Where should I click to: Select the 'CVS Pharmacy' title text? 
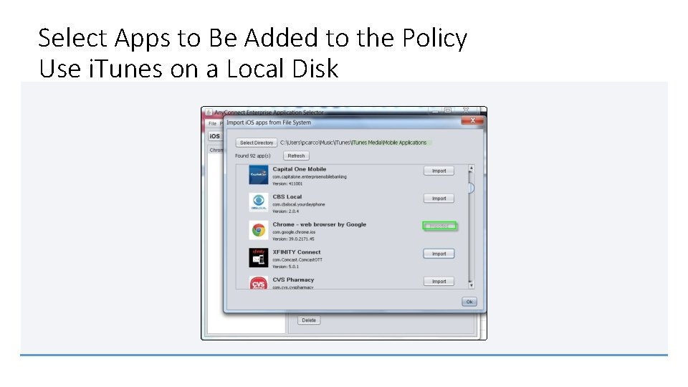pyautogui.click(x=293, y=279)
